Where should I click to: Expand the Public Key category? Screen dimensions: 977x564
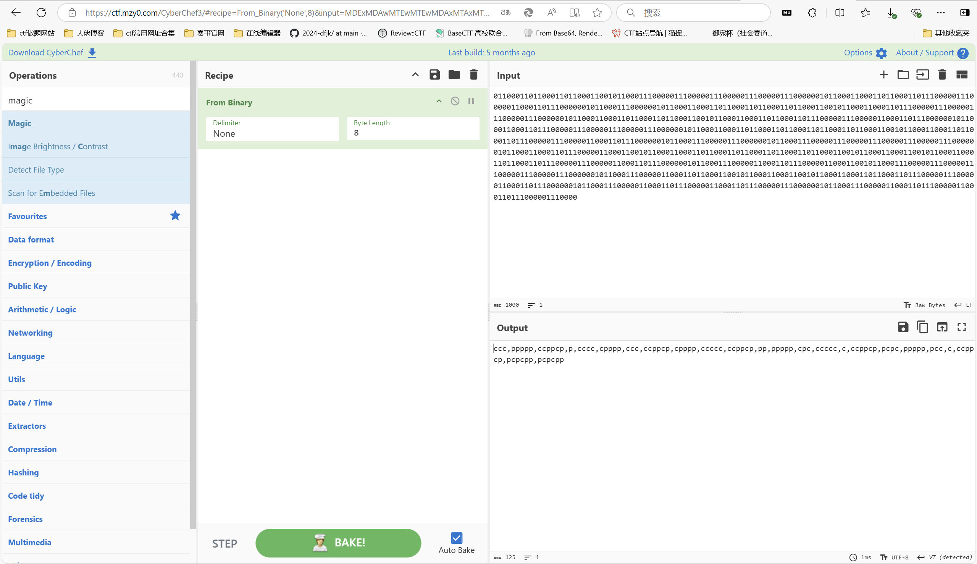[96, 286]
